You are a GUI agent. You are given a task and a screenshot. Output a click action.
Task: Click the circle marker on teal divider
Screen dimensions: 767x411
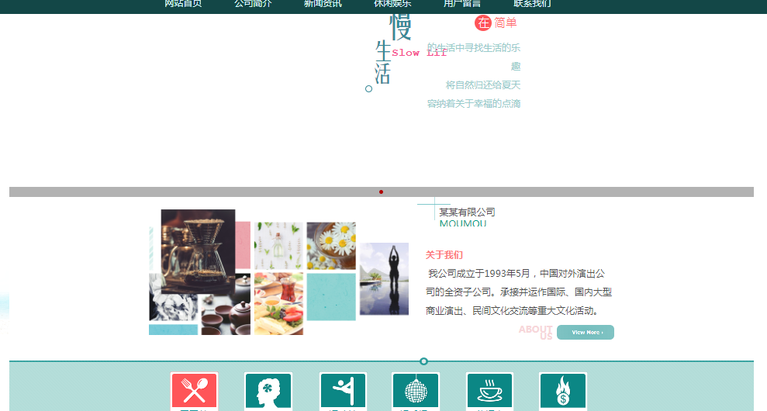coord(423,361)
